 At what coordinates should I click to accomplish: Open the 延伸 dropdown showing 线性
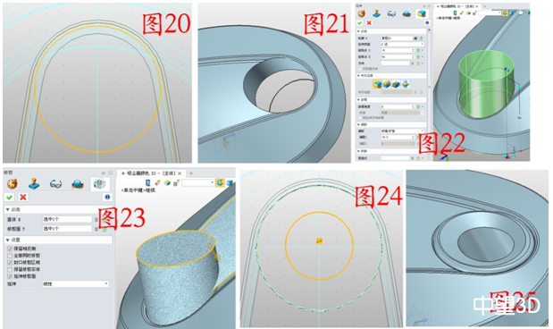coord(75,283)
